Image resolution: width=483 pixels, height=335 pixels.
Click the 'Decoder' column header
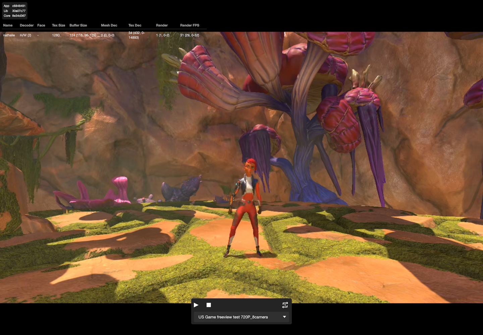pos(27,25)
